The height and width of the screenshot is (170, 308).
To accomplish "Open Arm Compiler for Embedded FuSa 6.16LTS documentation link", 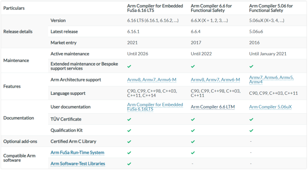I will pyautogui.click(x=155, y=107).
